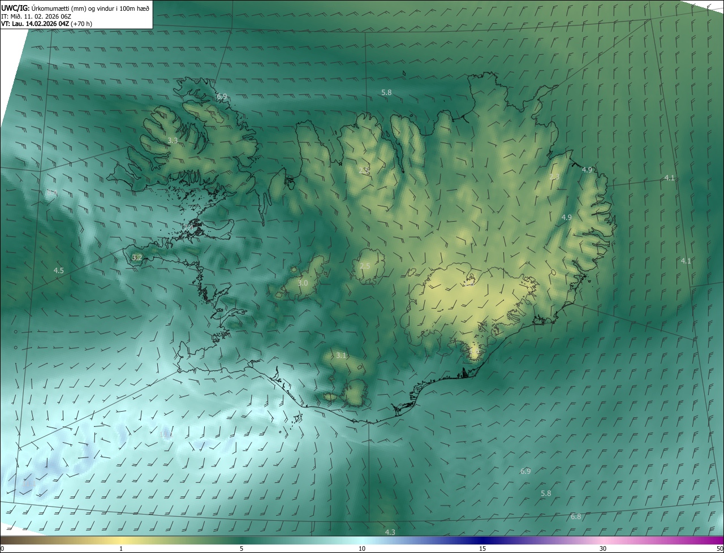
Task: Select the 3.0 label on Langjökull glacier
Action: [x=303, y=283]
